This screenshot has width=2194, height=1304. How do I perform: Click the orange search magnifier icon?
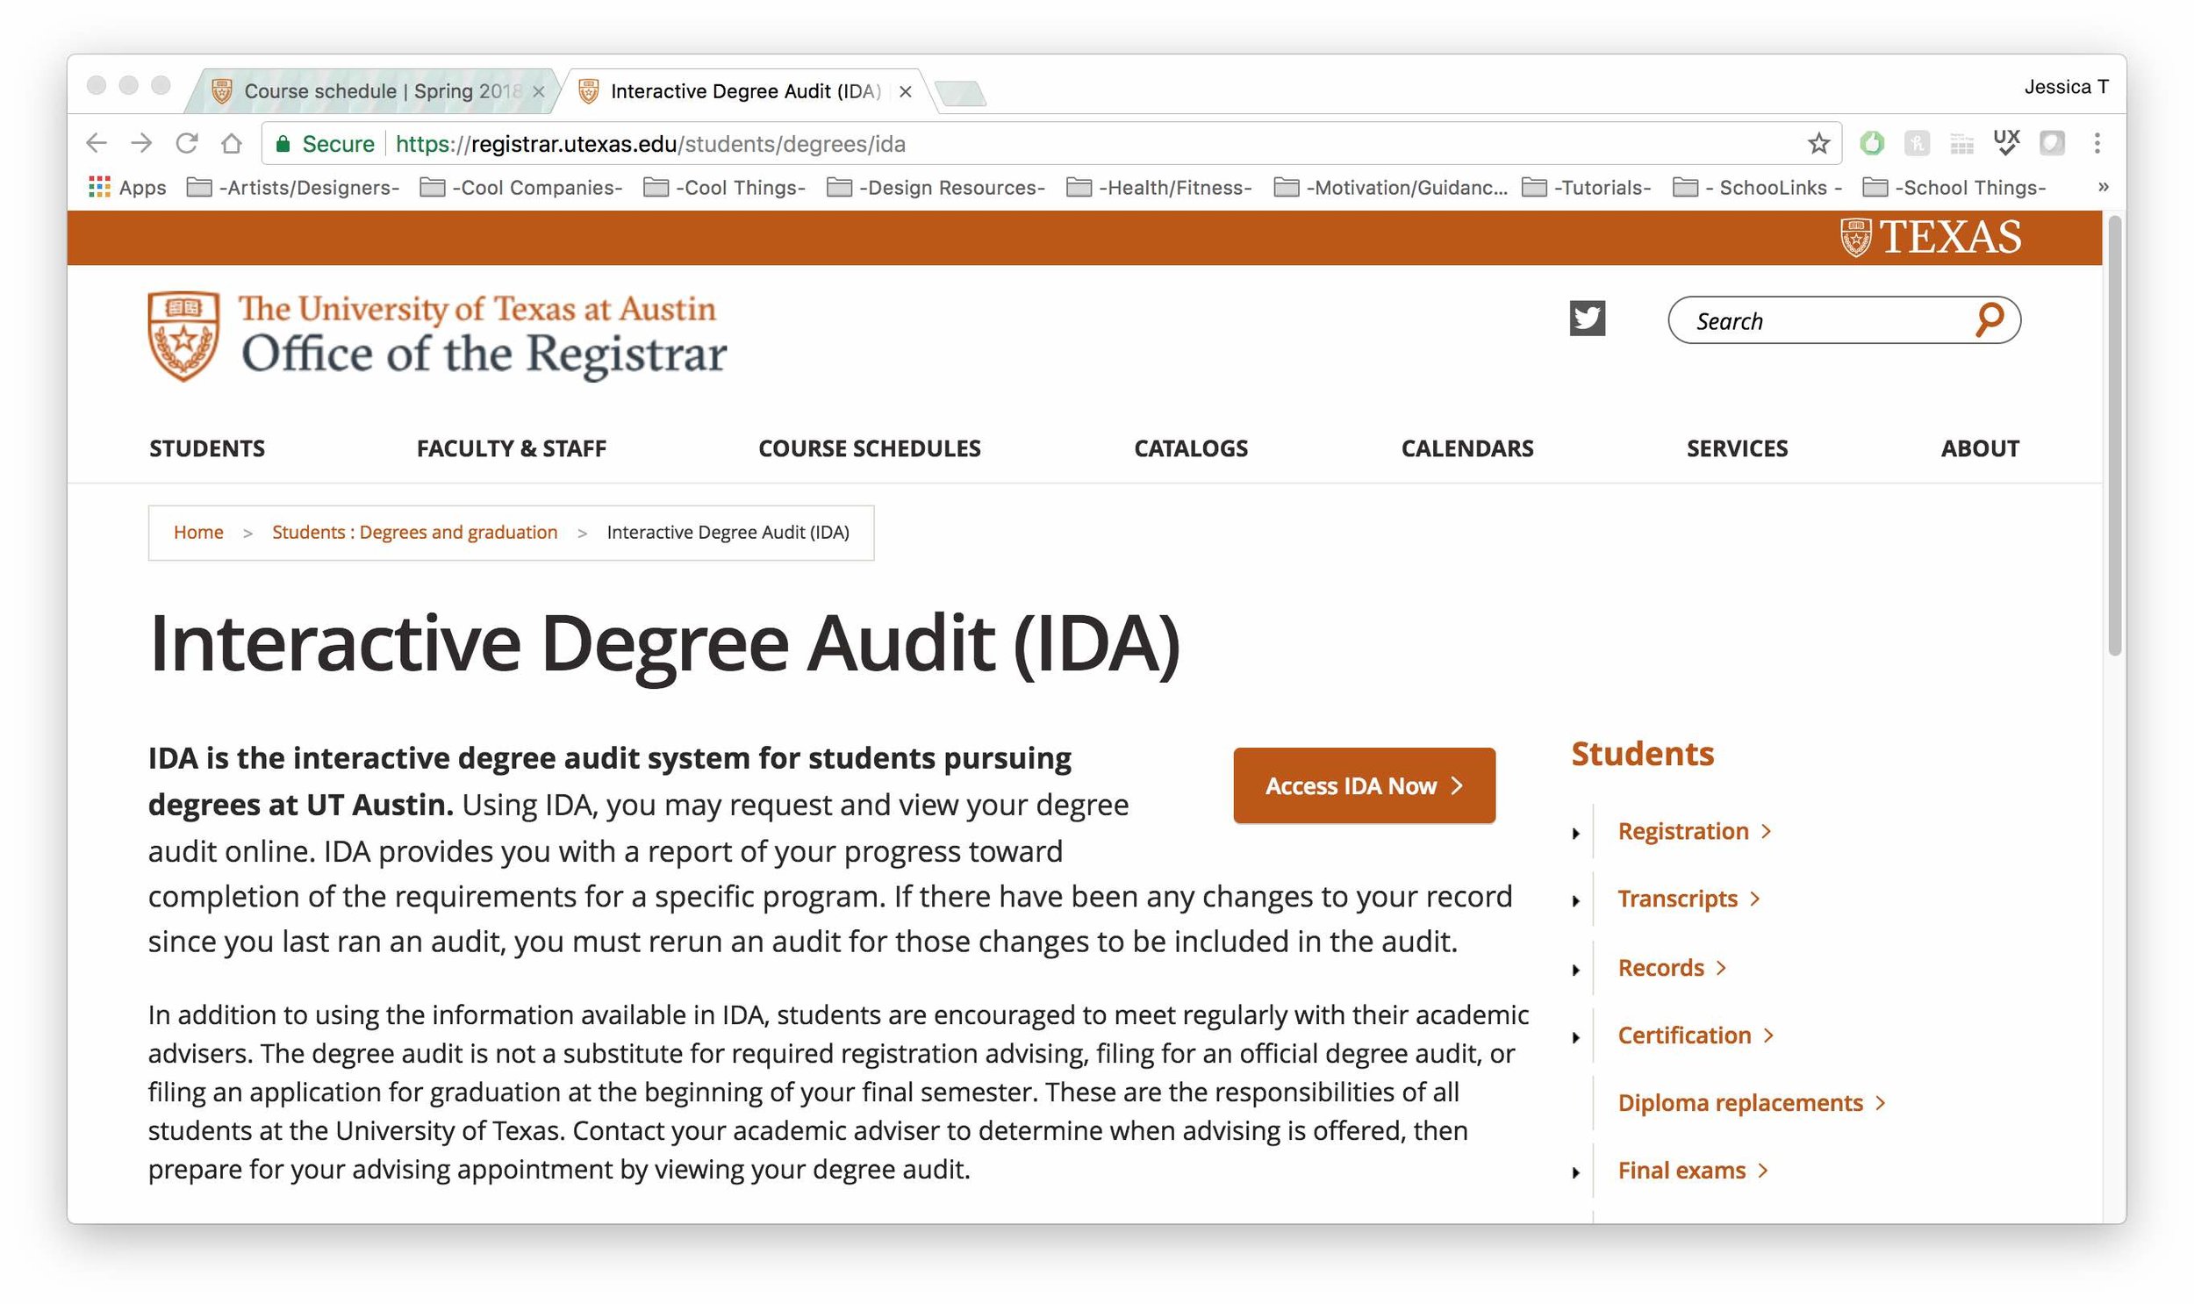point(1990,319)
